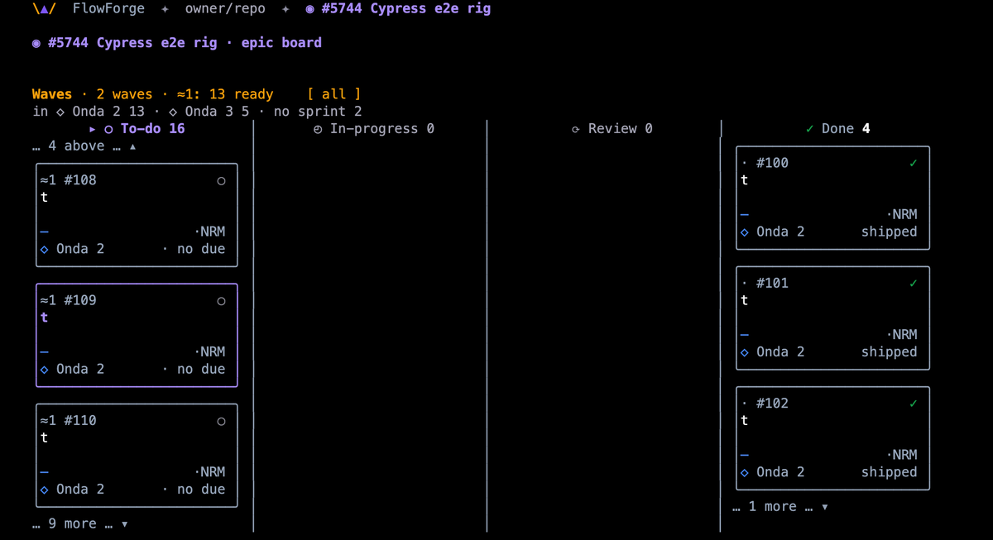Toggle the Onda 2 13 wave filter

(100, 112)
